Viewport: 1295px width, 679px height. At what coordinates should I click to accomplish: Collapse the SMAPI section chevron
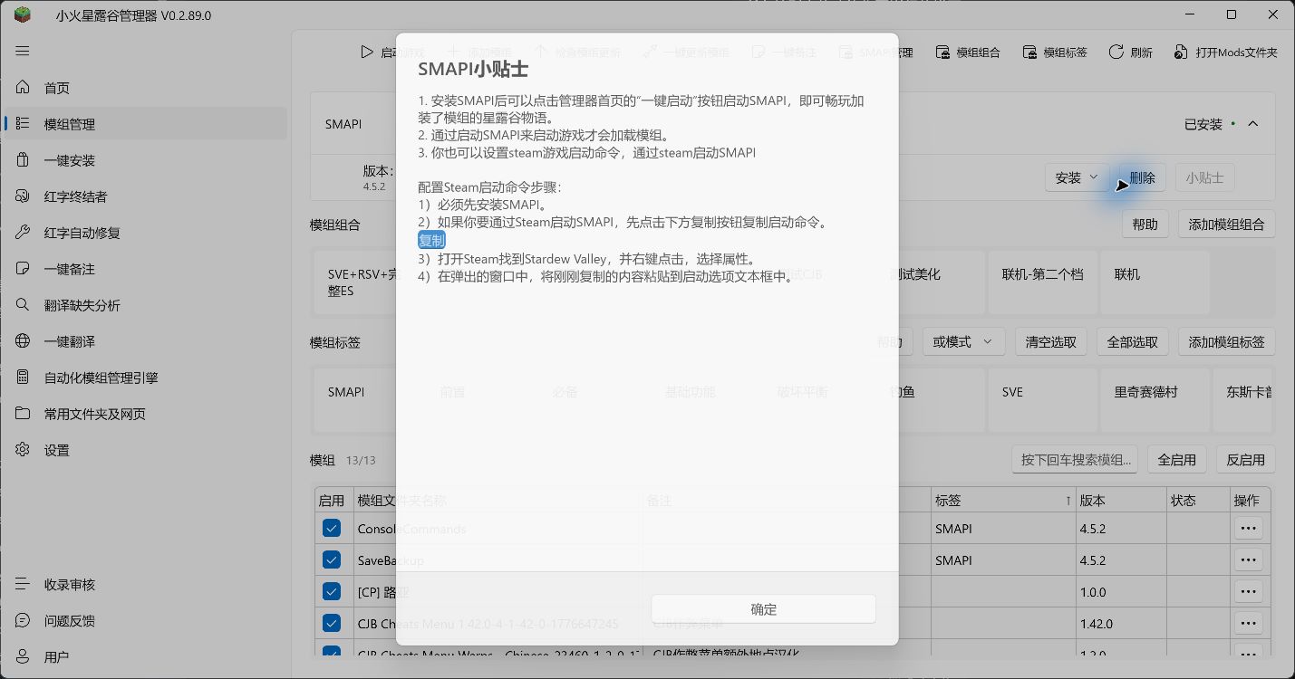[x=1253, y=124]
